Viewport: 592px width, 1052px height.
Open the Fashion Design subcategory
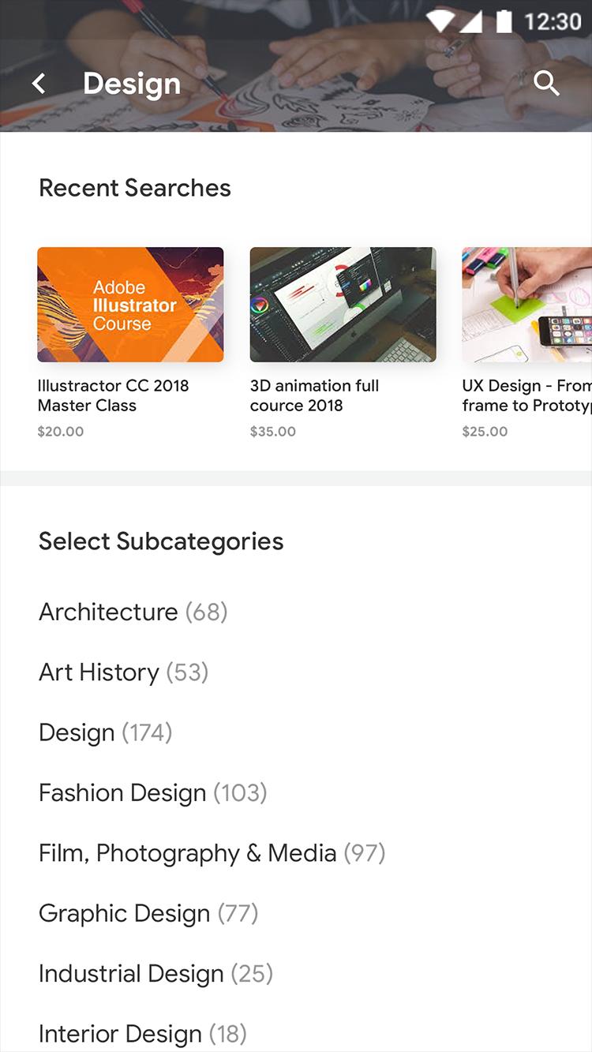pos(152,793)
